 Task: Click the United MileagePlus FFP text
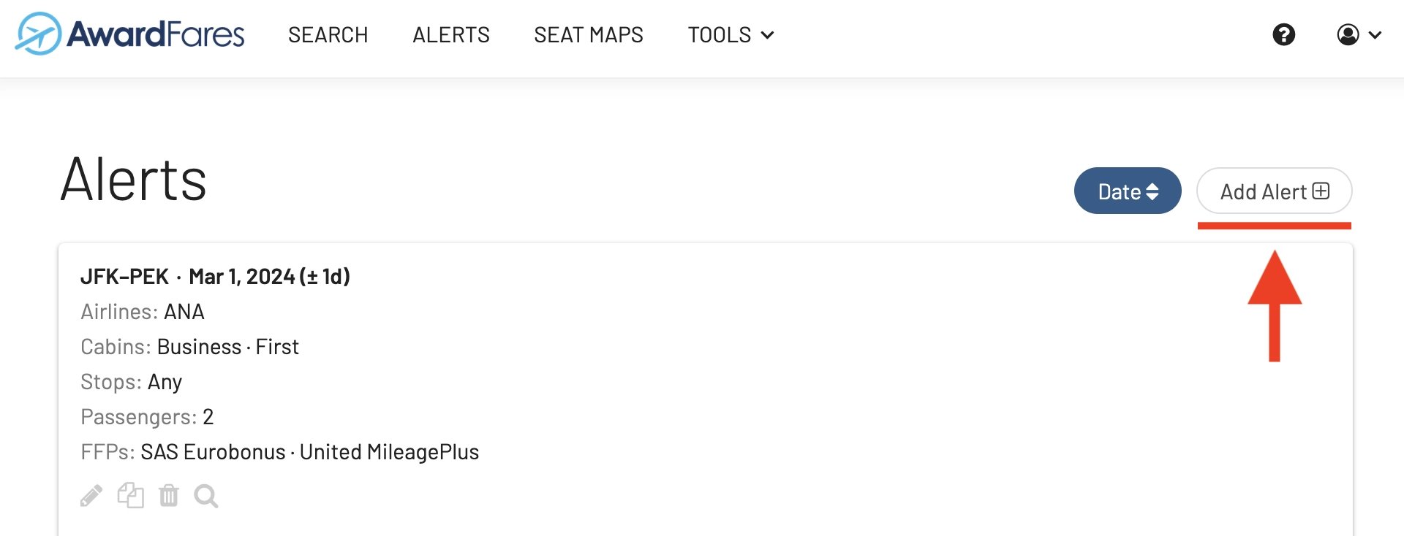point(389,452)
